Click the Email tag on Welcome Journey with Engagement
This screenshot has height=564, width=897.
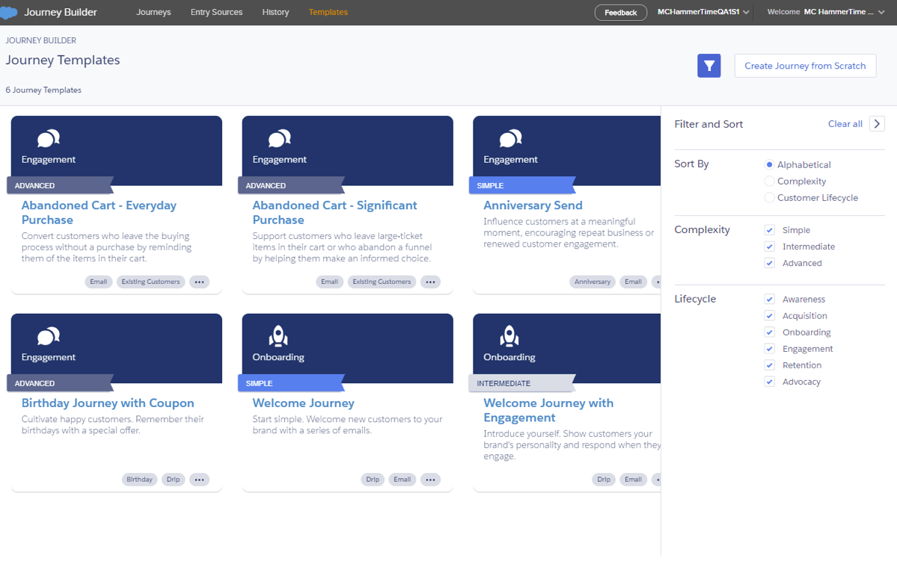point(633,480)
